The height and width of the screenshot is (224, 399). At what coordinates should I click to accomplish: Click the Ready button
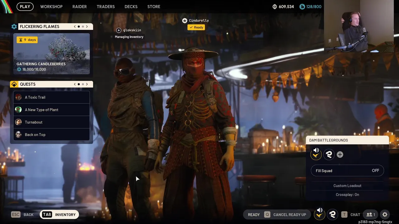pos(254,215)
